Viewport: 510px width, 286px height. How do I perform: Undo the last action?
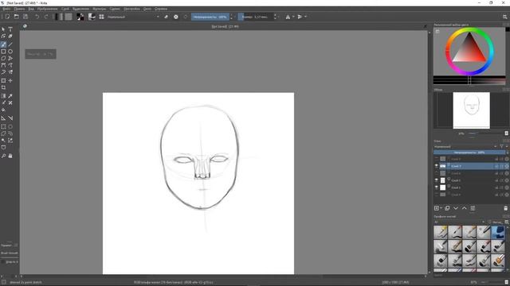[x=37, y=17]
